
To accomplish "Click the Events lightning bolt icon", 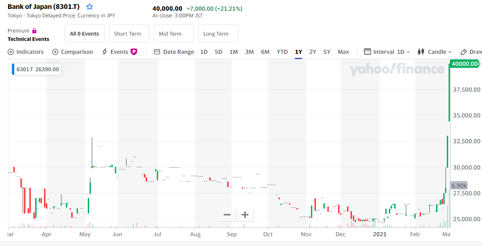I will click(x=105, y=52).
